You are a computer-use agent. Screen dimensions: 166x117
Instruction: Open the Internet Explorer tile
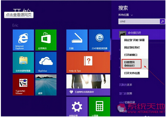click(x=23, y=40)
